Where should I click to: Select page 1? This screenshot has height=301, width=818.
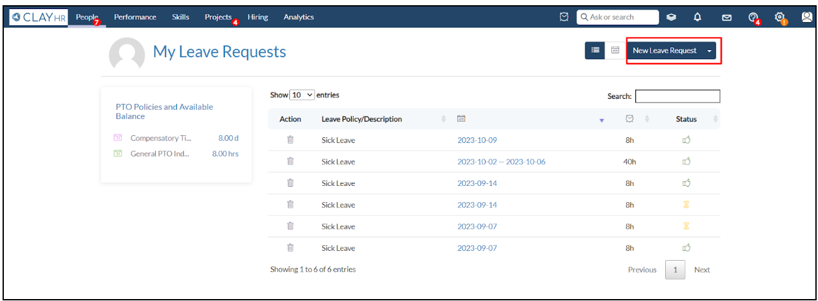(675, 270)
